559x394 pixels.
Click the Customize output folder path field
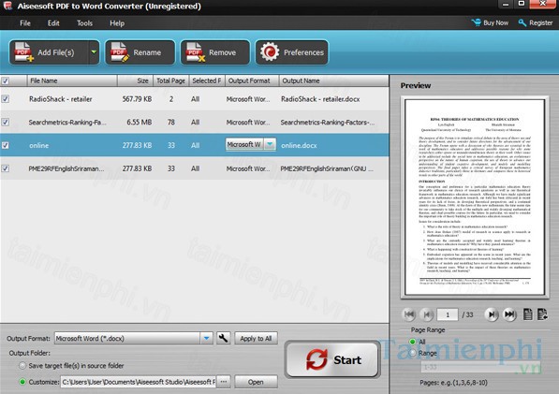[138, 382]
